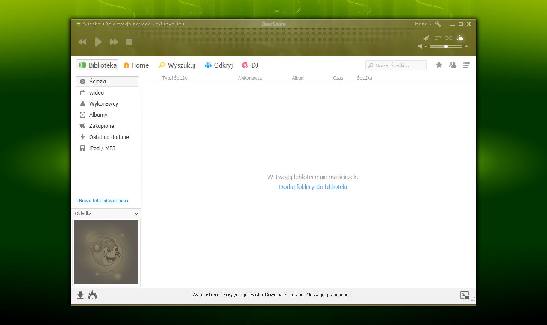Select iPod / MP3 in the sidebar
Viewport: 547px width, 325px height.
[x=107, y=148]
